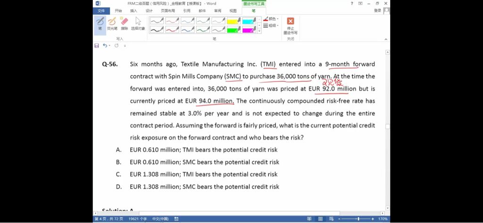Switch to the Insert (插入) ribbon tab
Viewport: 483px width, 223px height.
[x=133, y=11]
